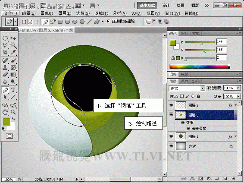Viewport: 244px width, 183px height.
Task: Switch to 基本功能 workspace
Action: click(x=147, y=6)
